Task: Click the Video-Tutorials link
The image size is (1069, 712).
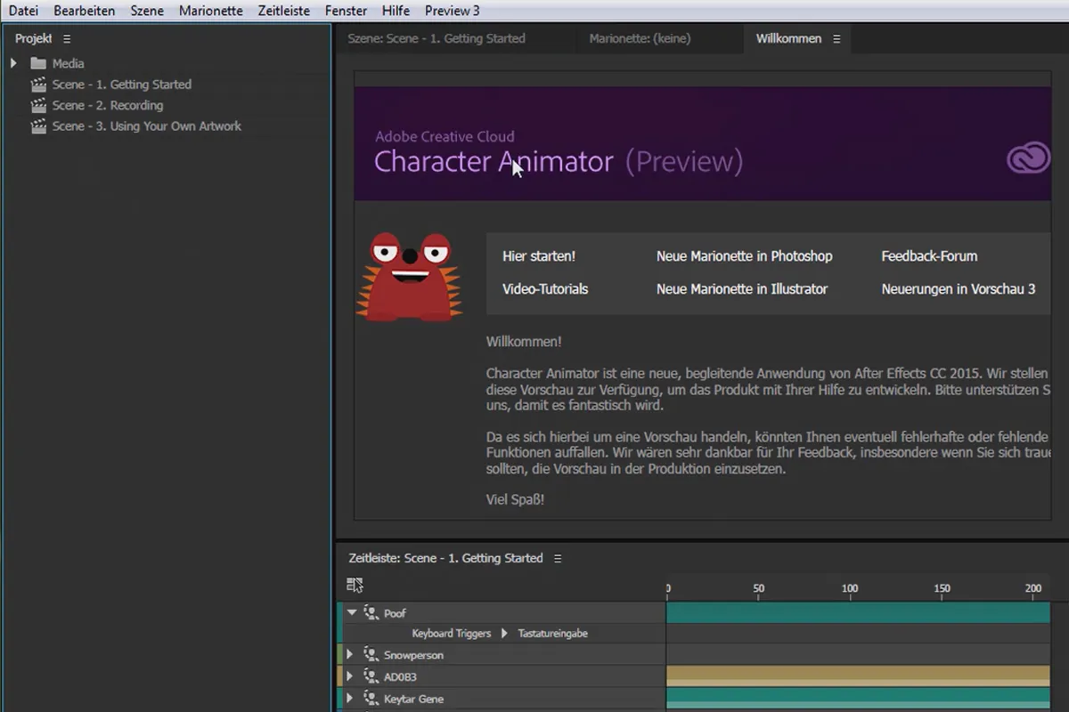Action: pyautogui.click(x=545, y=288)
